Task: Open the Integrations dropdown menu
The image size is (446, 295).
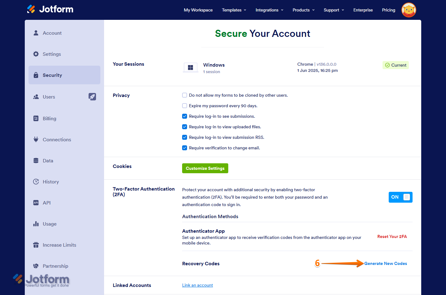Action: tap(269, 10)
